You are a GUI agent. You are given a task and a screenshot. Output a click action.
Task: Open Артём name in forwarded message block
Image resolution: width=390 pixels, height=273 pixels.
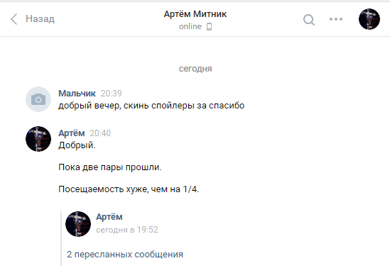click(x=109, y=217)
